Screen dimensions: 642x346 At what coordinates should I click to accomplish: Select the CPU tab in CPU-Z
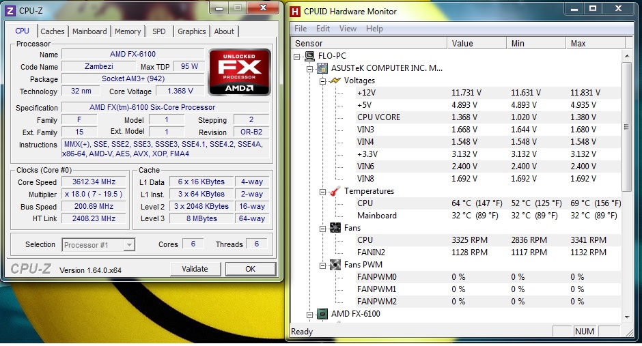click(x=22, y=31)
